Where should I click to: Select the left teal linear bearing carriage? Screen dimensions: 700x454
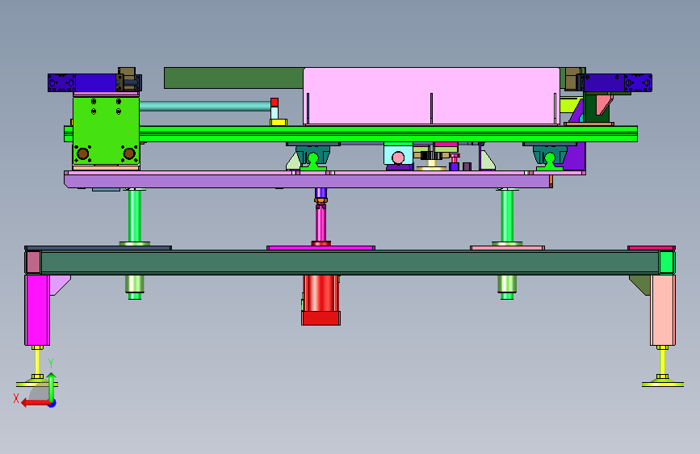tap(312, 154)
